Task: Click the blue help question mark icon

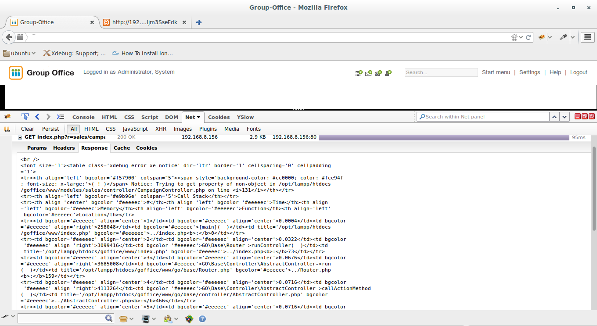Action: pos(202,319)
